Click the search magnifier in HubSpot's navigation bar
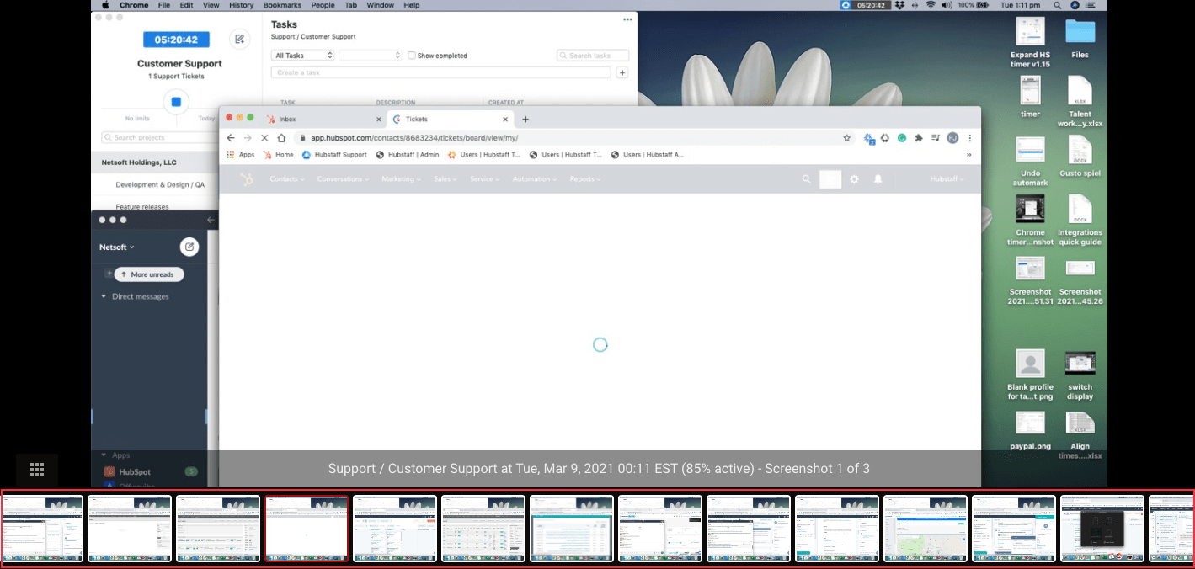1195x569 pixels. coord(806,178)
